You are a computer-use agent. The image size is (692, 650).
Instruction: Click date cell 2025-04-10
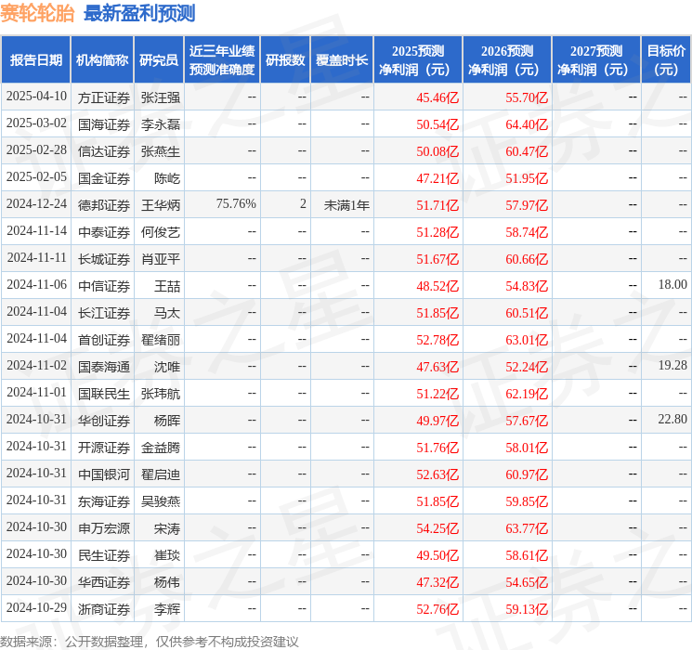coord(36,97)
